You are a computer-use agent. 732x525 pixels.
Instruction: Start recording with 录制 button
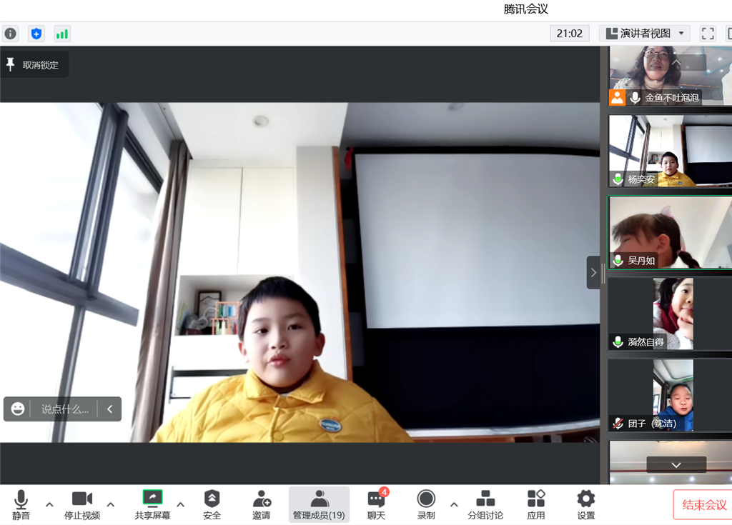click(426, 504)
